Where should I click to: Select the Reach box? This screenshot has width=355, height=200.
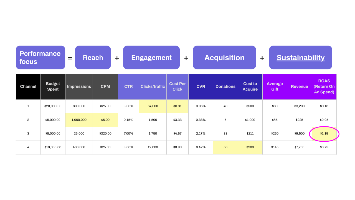tap(93, 57)
